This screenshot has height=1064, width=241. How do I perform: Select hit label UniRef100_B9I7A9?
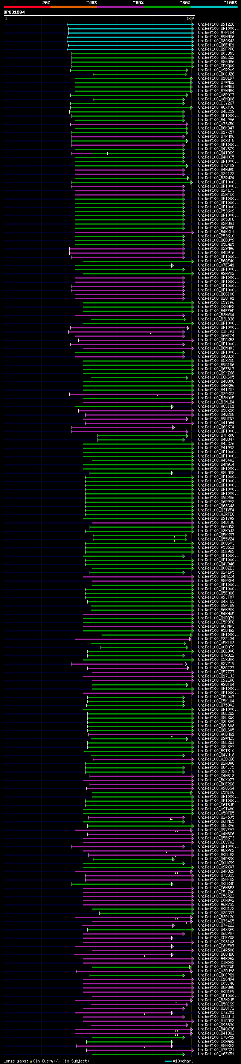tap(216, 518)
